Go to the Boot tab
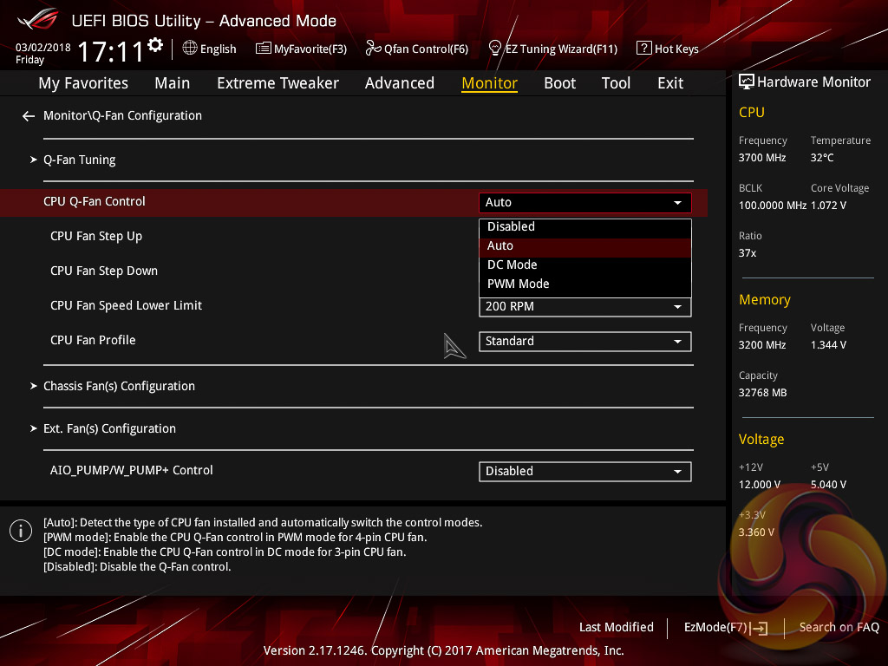The width and height of the screenshot is (888, 666). 559,83
